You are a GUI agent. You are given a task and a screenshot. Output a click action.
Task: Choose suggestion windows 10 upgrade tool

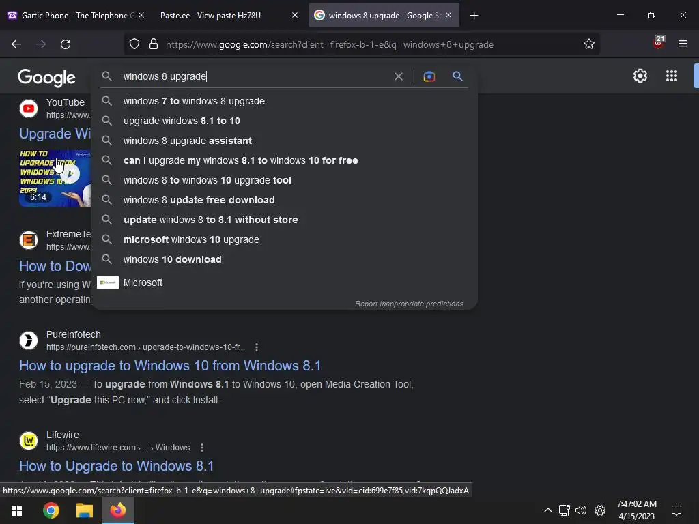coord(284,180)
